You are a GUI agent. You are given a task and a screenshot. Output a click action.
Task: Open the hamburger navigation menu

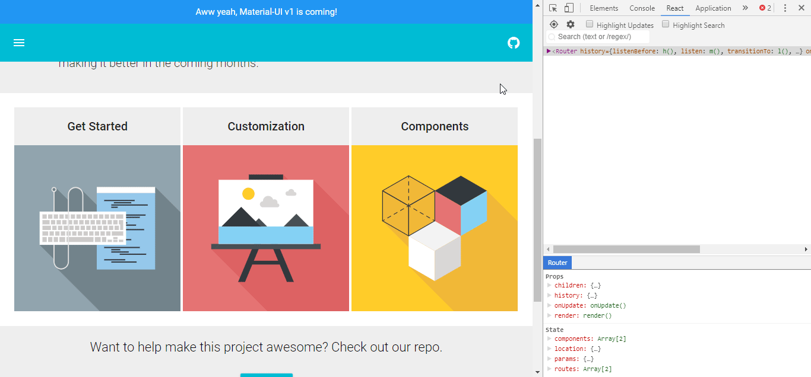(19, 43)
